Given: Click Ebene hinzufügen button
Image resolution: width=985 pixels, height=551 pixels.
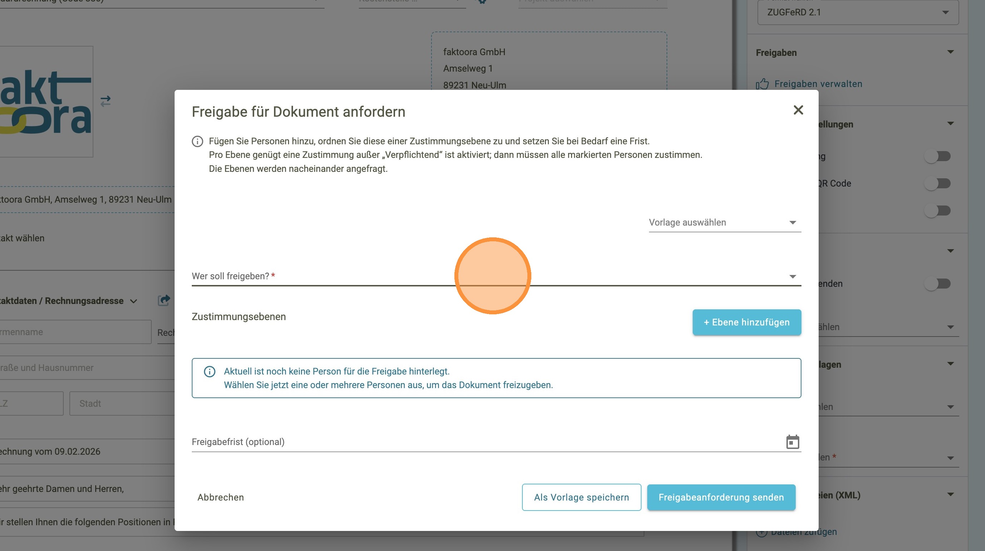Looking at the screenshot, I should click(746, 322).
